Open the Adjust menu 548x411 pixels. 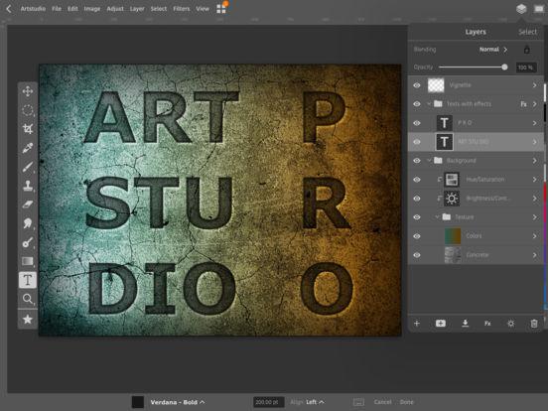115,9
